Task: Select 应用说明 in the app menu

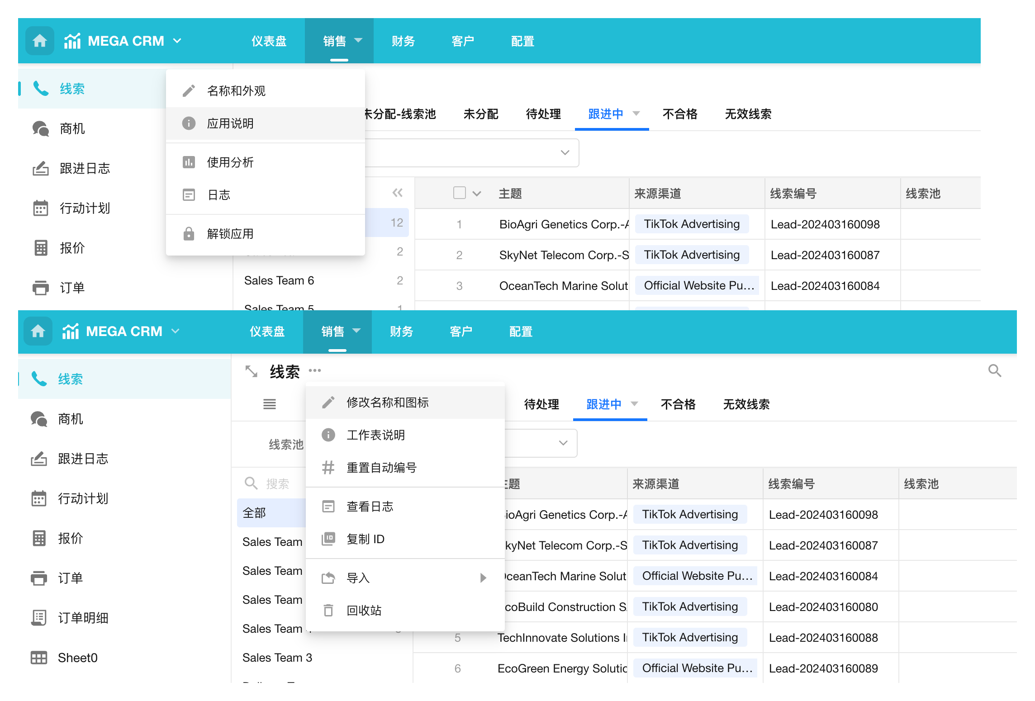Action: pos(230,123)
